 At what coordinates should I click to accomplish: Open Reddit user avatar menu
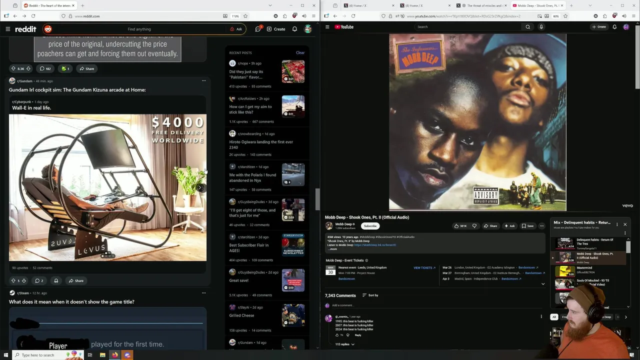308,29
